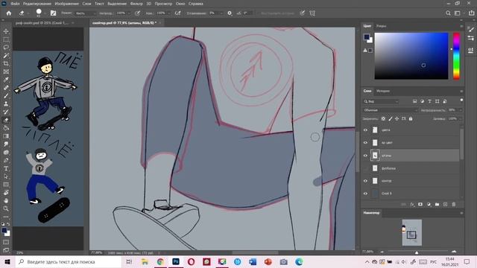Toggle visibility of top 'цвета' layer
Screen dimensions: 477x268
click(366, 130)
